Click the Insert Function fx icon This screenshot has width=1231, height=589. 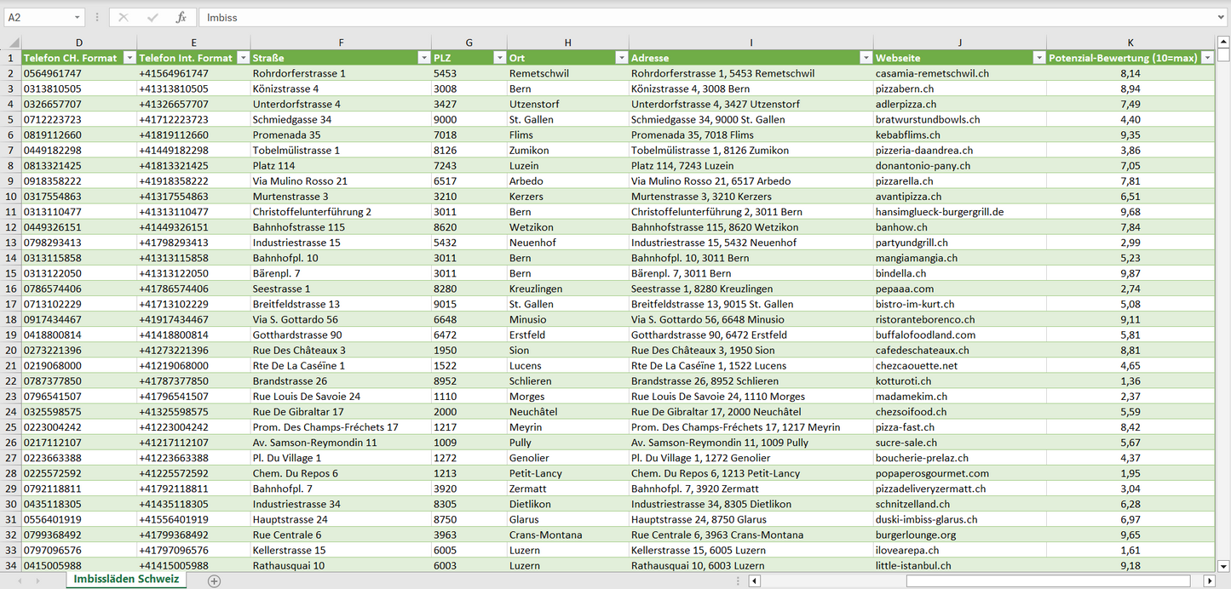point(181,17)
